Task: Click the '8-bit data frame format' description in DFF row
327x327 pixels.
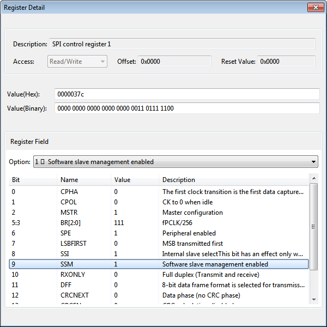Action: pos(233,285)
